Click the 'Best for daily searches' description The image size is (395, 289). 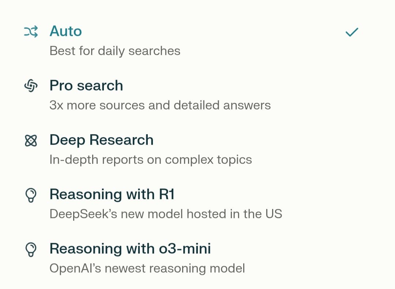pos(115,51)
